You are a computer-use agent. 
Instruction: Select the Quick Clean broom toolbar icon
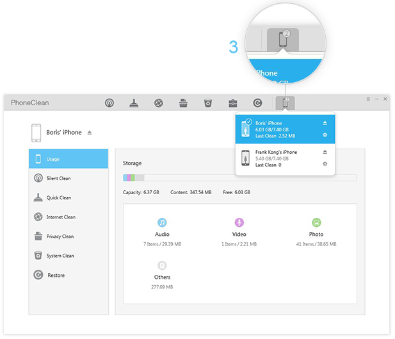[x=134, y=103]
